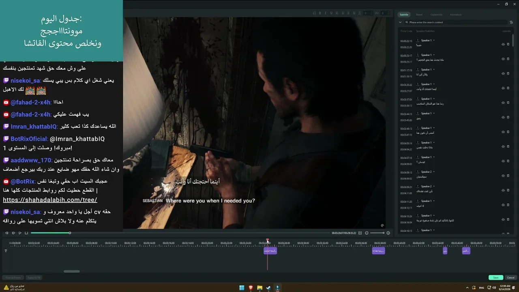Delete the subtitle at 00:03:46:13
Viewport: 519px width, 292px height.
pos(508,132)
